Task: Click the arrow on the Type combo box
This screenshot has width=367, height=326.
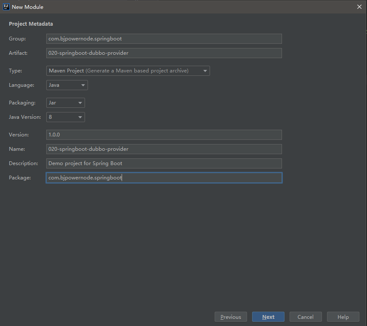Action: (205, 71)
